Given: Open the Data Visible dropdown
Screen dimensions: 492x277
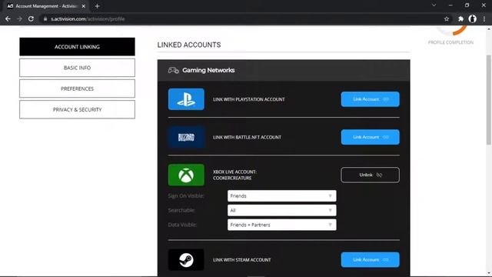Looking at the screenshot, I should [282, 225].
